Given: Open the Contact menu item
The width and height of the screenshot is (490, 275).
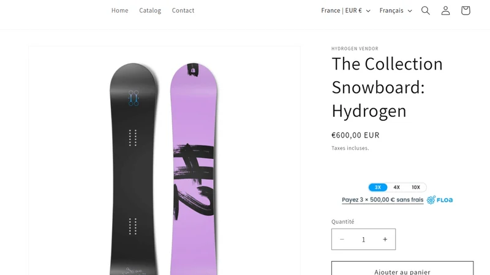Looking at the screenshot, I should click(183, 10).
